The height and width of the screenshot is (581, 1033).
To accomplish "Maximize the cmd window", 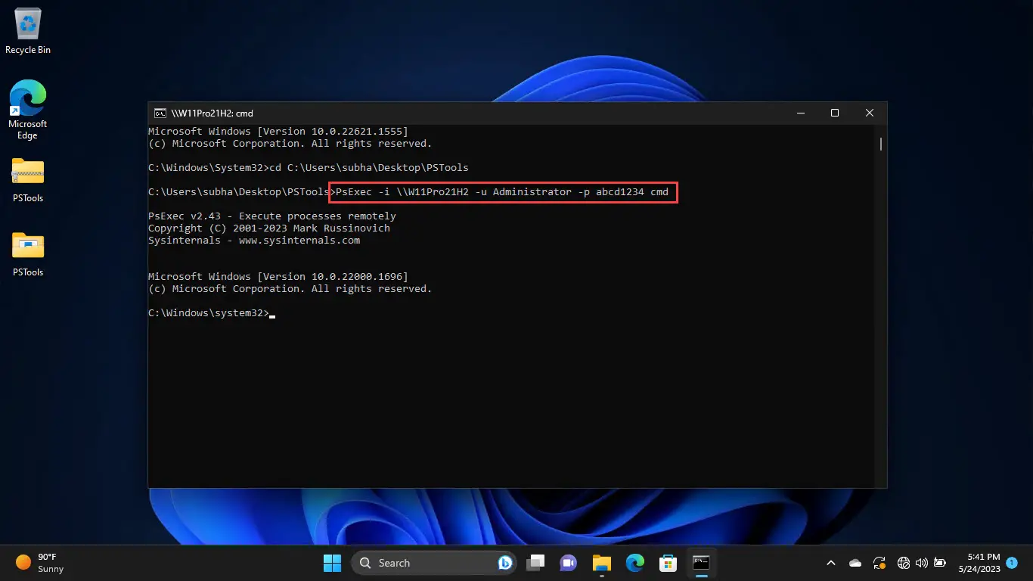I will pos(835,113).
